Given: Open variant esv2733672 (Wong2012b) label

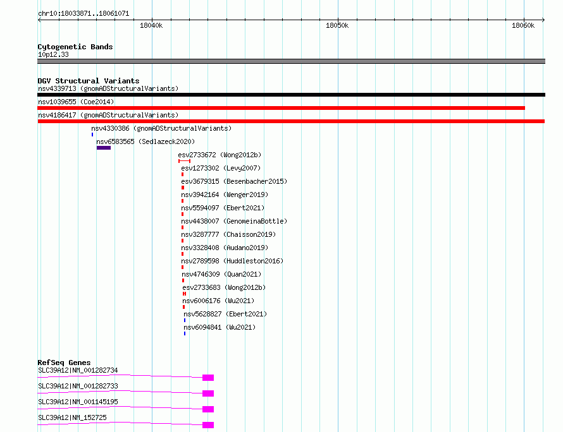Looking at the screenshot, I should point(220,155).
